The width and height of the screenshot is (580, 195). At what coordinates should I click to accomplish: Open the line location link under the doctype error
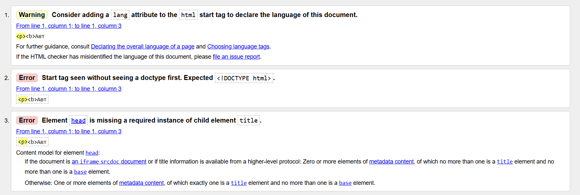(x=68, y=89)
